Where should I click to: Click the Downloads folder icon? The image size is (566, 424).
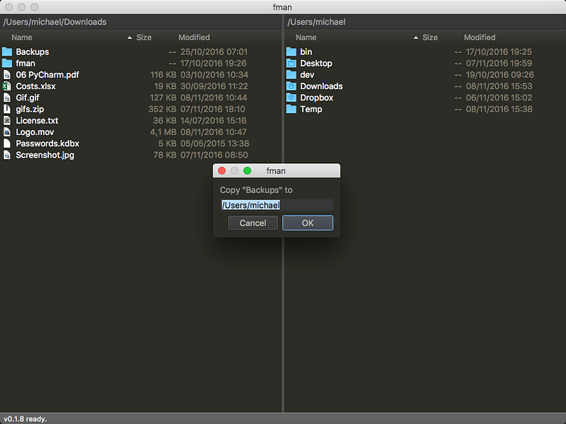pyautogui.click(x=291, y=86)
